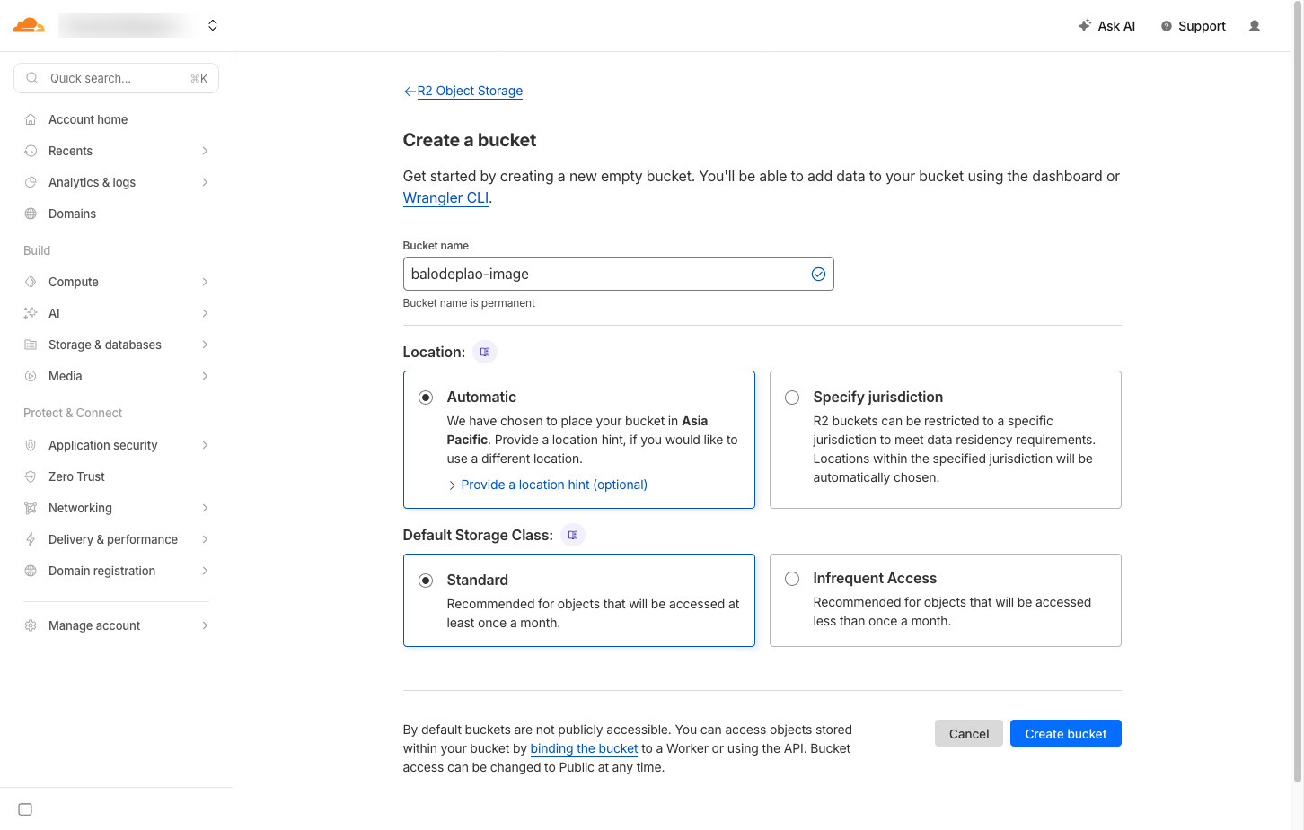
Task: Open the user profile icon
Action: [1254, 26]
